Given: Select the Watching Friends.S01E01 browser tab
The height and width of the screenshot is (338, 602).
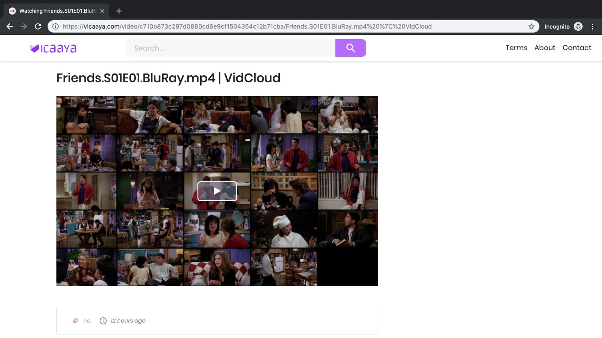Looking at the screenshot, I should (56, 11).
